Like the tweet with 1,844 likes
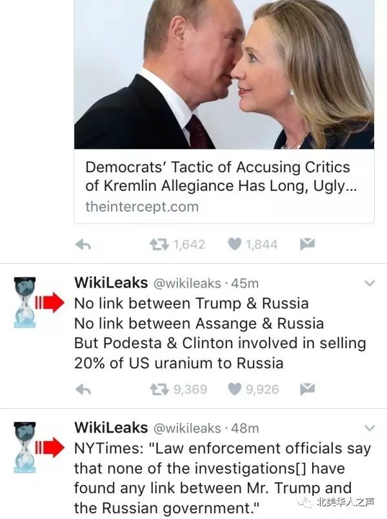Screen dimensions: 387x519 point(234,244)
